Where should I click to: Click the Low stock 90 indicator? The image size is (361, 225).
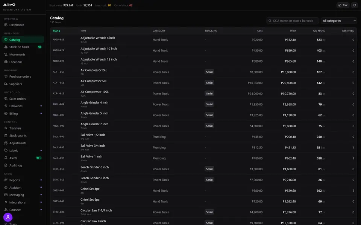coord(103,5)
